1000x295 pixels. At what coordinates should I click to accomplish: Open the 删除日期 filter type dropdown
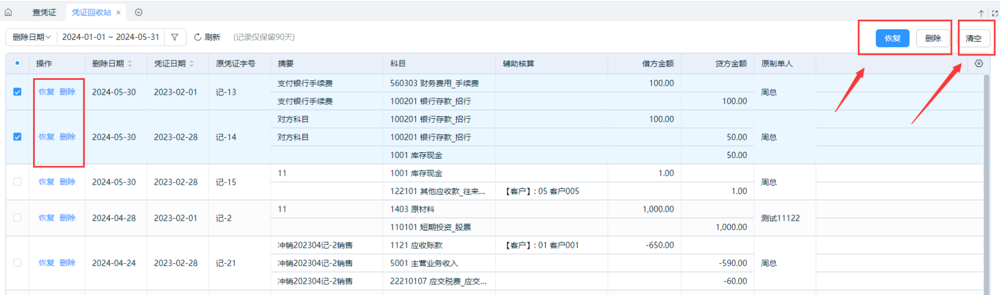(31, 37)
